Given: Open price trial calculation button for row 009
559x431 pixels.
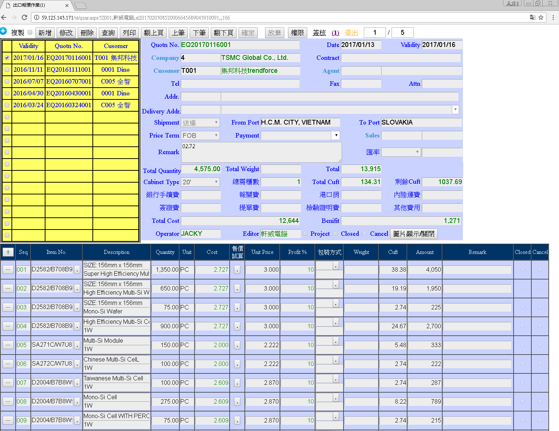Looking at the screenshot, I should 237,421.
